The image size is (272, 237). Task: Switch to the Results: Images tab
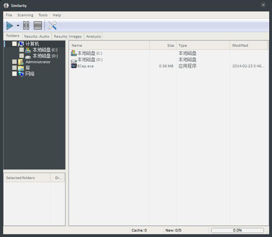[x=68, y=36]
